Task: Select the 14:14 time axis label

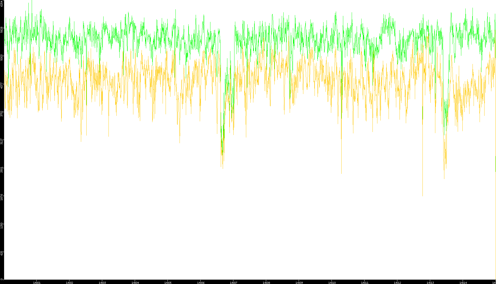Action: (463, 283)
